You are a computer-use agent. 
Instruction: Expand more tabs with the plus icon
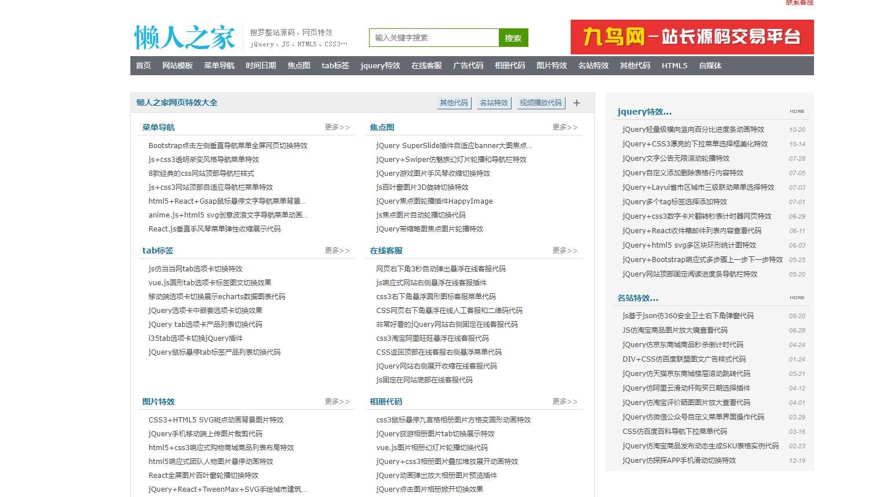(x=576, y=103)
